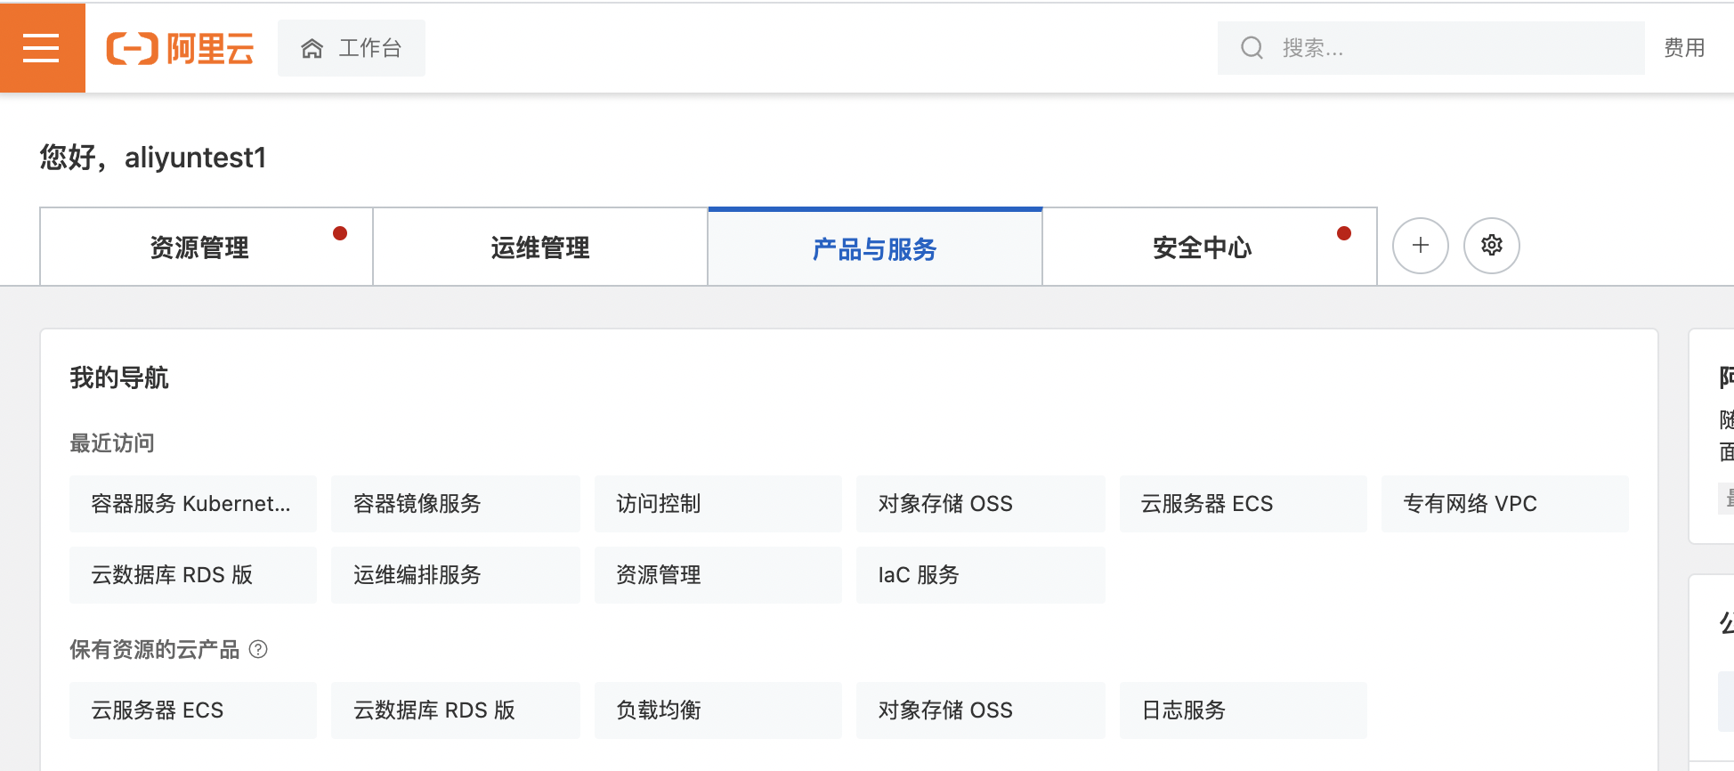Open 日志服务 link
The width and height of the screenshot is (1734, 771).
[1243, 710]
